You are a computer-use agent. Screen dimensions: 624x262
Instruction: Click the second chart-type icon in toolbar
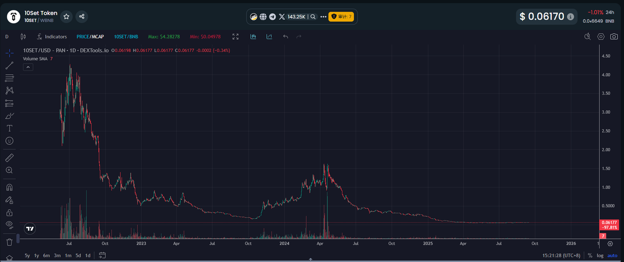(269, 37)
